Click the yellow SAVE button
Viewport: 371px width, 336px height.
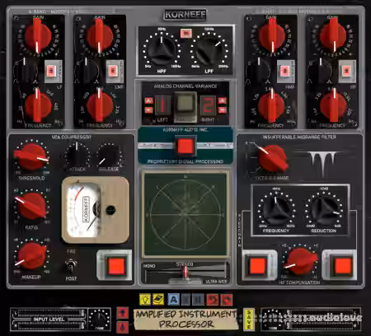tap(248, 320)
